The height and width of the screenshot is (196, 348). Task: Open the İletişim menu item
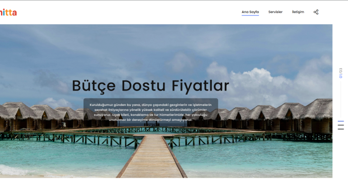pos(298,12)
